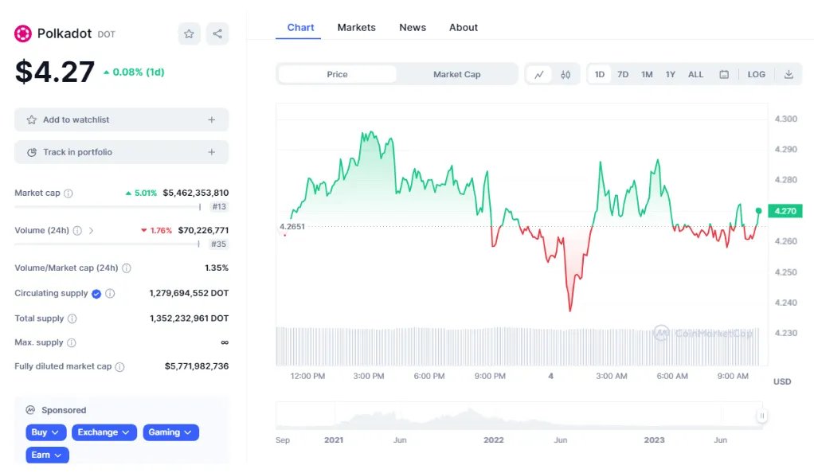Expand the Gaming dropdown

pos(170,432)
